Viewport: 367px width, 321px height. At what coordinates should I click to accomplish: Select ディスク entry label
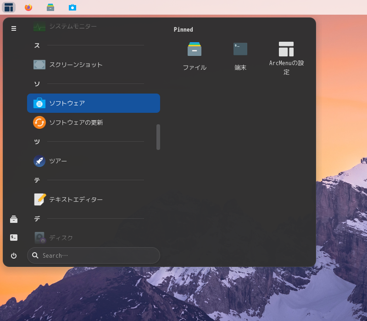(x=61, y=238)
